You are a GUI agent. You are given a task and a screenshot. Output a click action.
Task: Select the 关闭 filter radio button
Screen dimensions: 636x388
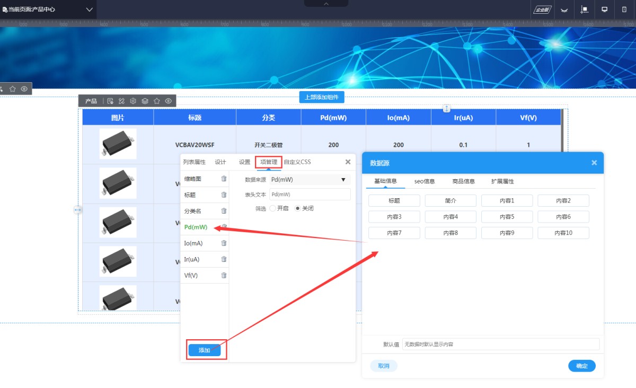[297, 208]
